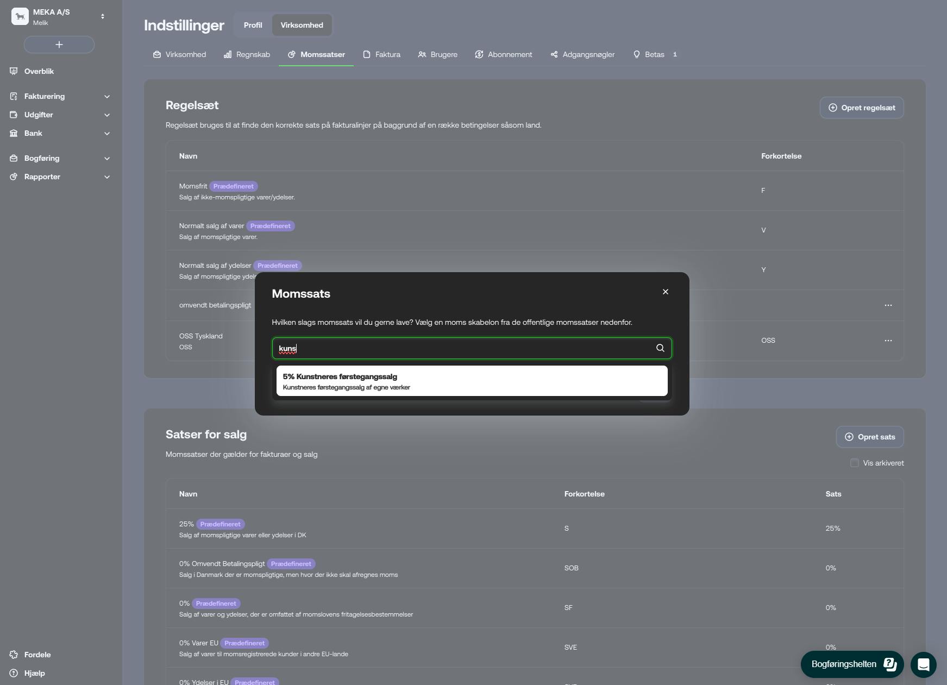The height and width of the screenshot is (685, 947).
Task: Open the Abonnement tab
Action: pos(504,54)
